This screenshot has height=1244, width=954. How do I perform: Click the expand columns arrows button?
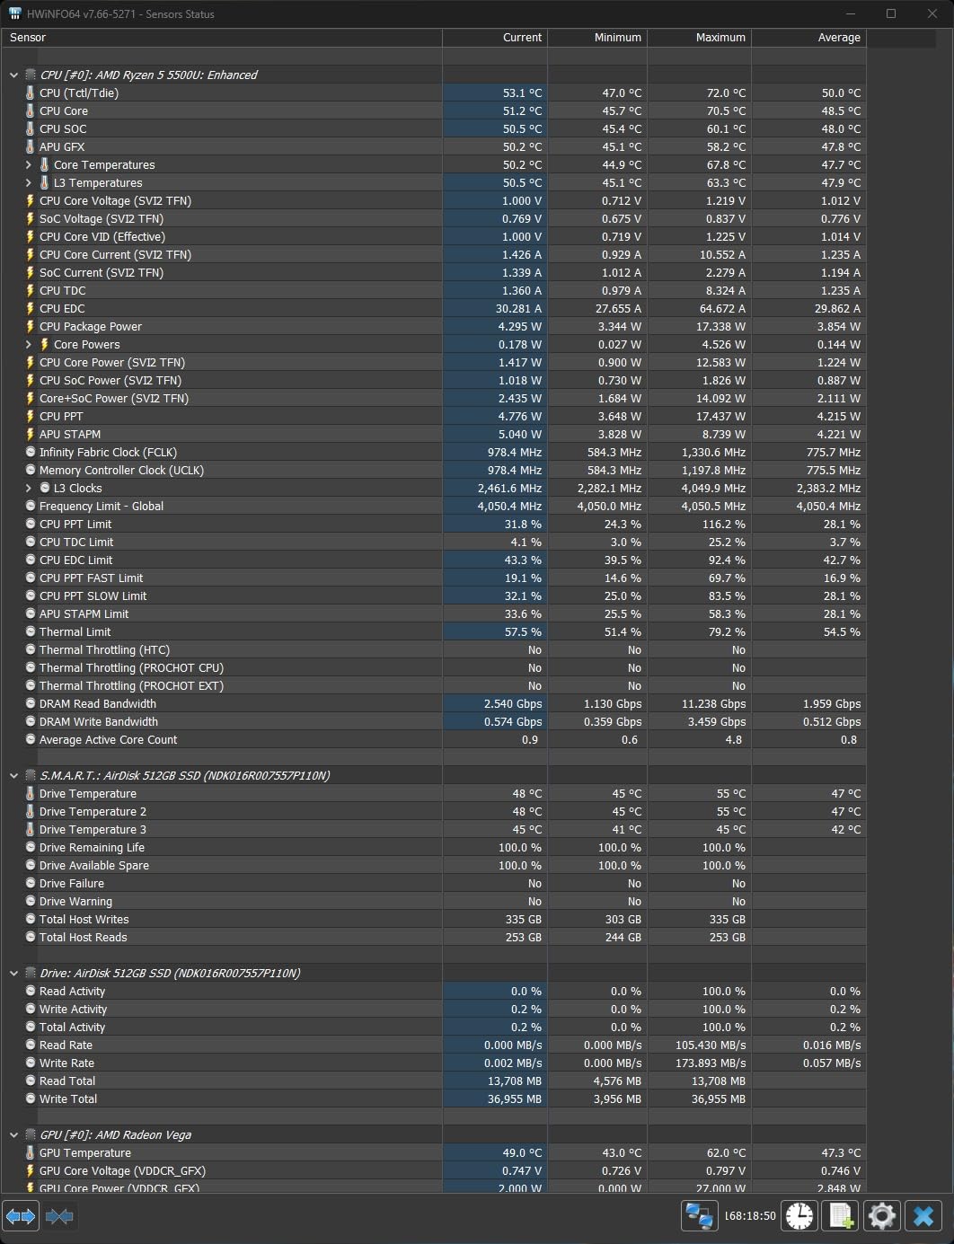click(x=21, y=1216)
